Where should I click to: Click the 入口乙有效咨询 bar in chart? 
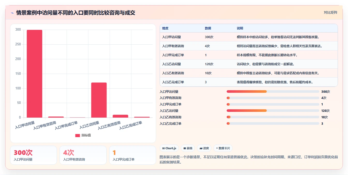pyautogui.click(x=120, y=116)
